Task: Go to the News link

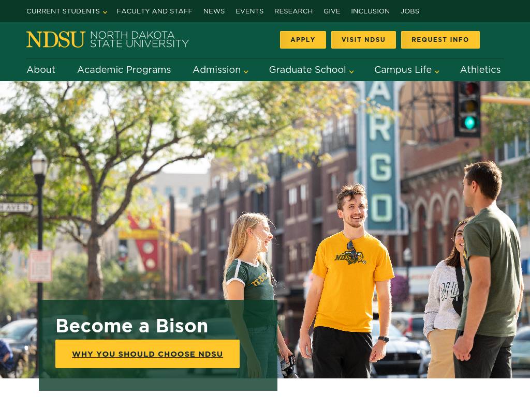Action: pos(214,11)
